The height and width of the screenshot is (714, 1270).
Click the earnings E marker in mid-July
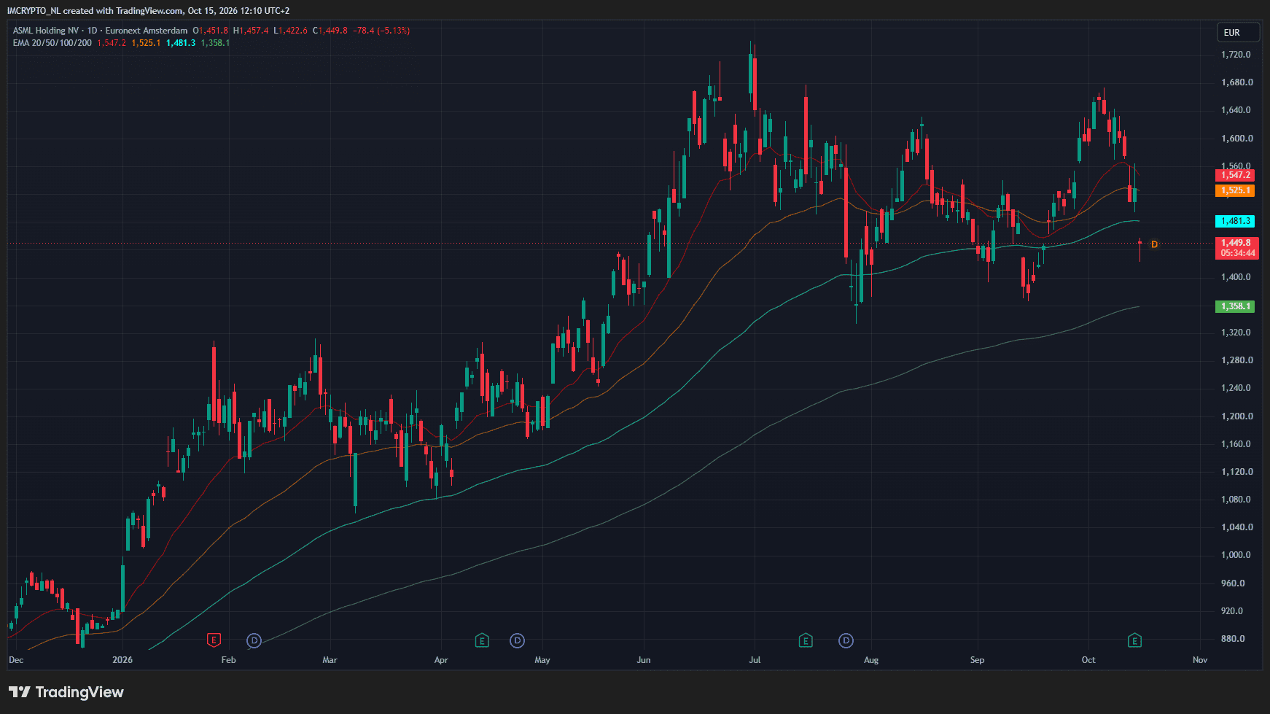pyautogui.click(x=806, y=640)
